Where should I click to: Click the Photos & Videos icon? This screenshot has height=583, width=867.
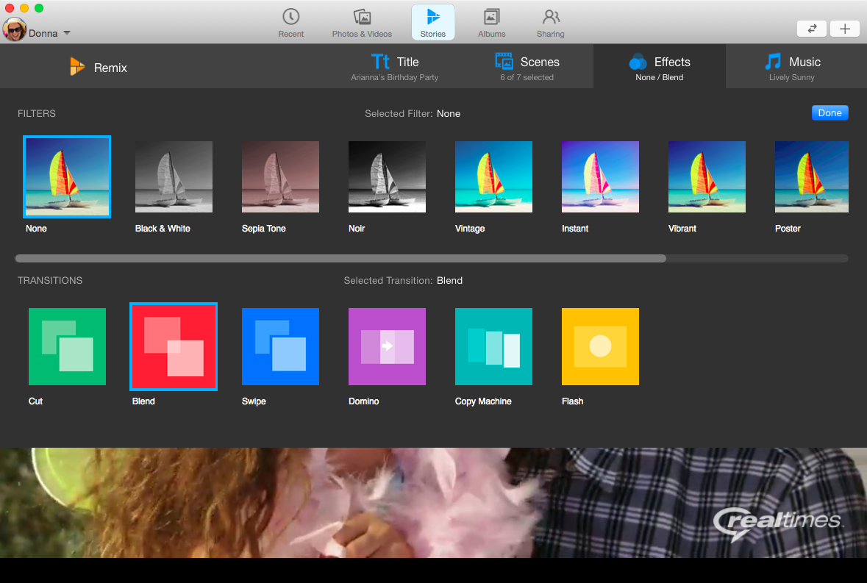pyautogui.click(x=362, y=21)
